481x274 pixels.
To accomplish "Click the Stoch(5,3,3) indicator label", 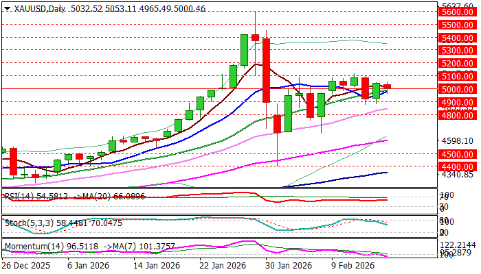I will [22, 222].
